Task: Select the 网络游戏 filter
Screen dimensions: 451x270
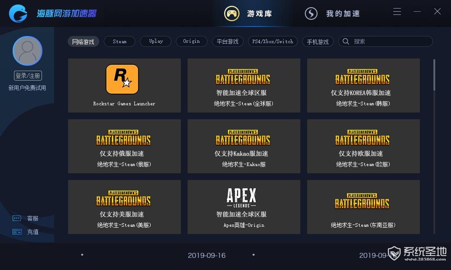Action: tap(83, 41)
